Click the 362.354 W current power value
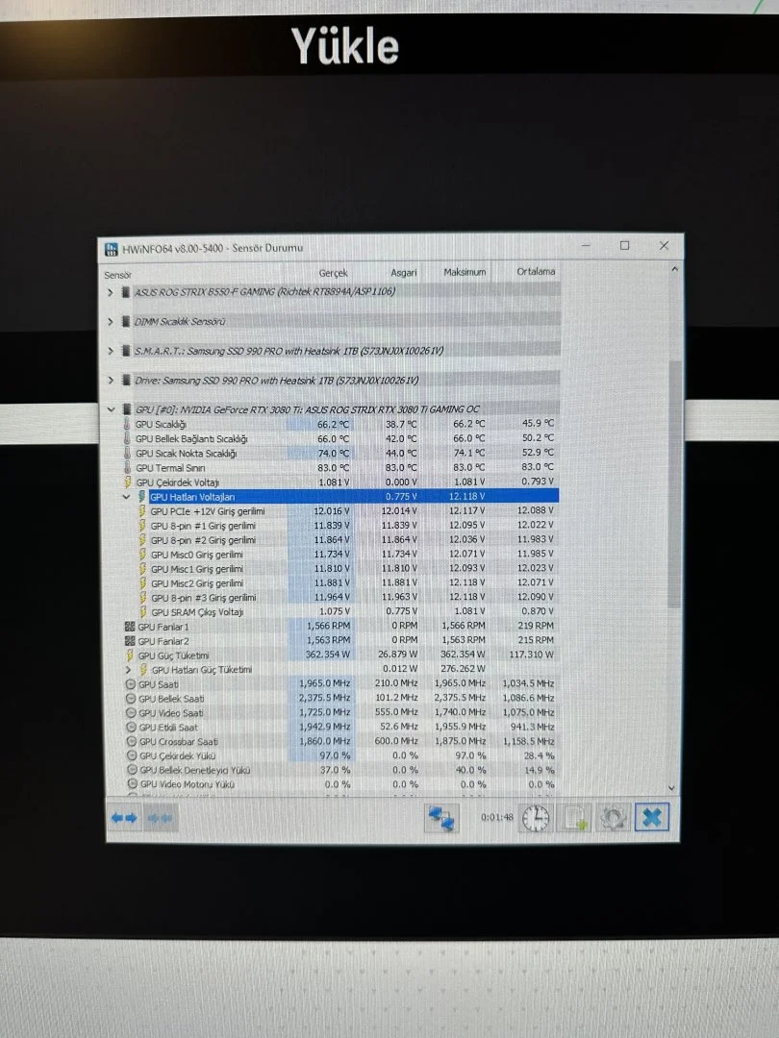 point(327,655)
